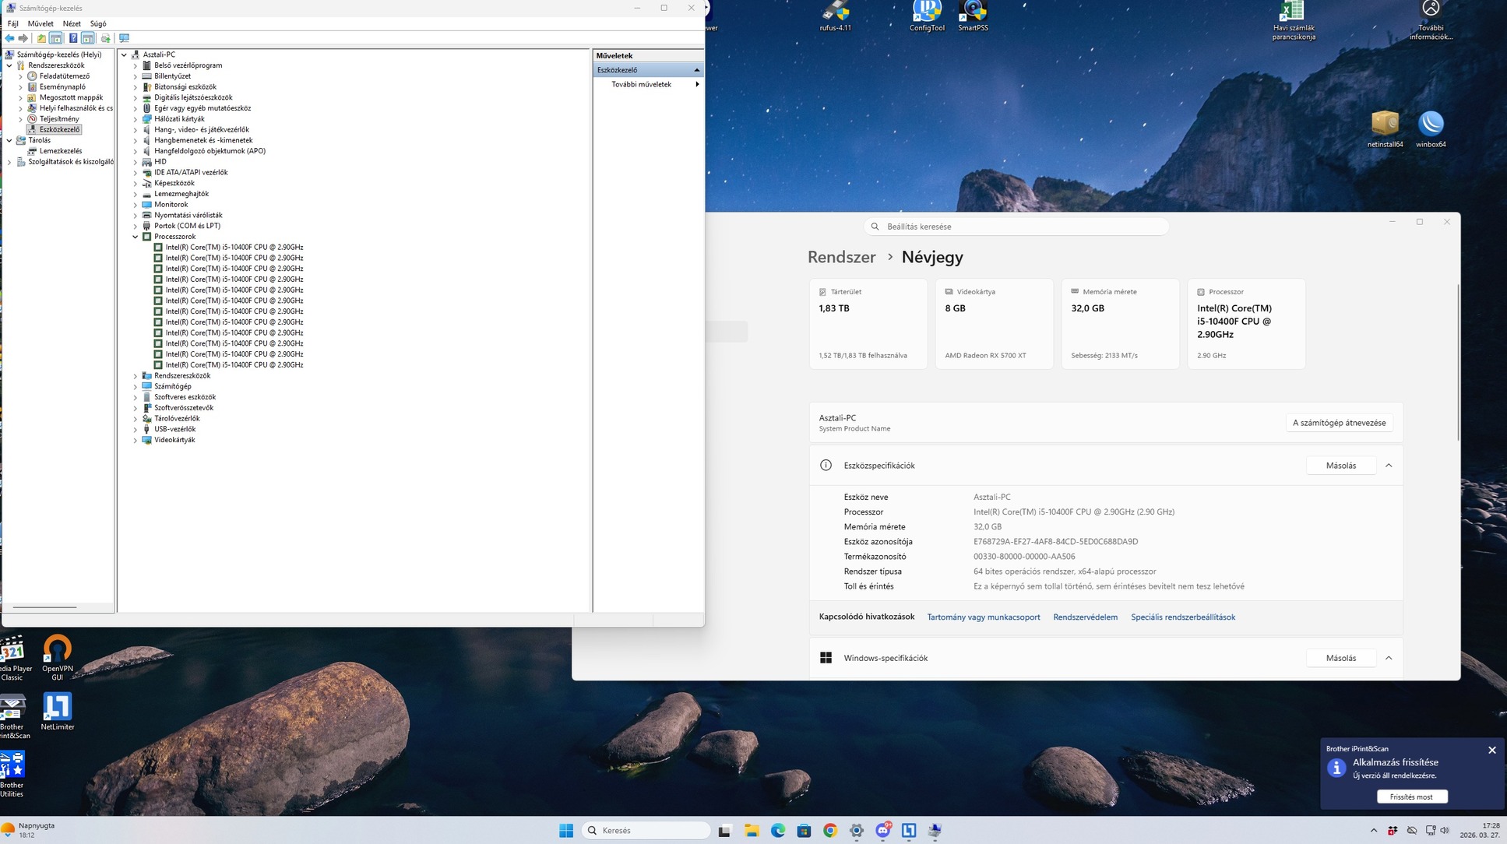This screenshot has height=844, width=1507.
Task: Click the Up one level folder icon
Action: [x=41, y=38]
